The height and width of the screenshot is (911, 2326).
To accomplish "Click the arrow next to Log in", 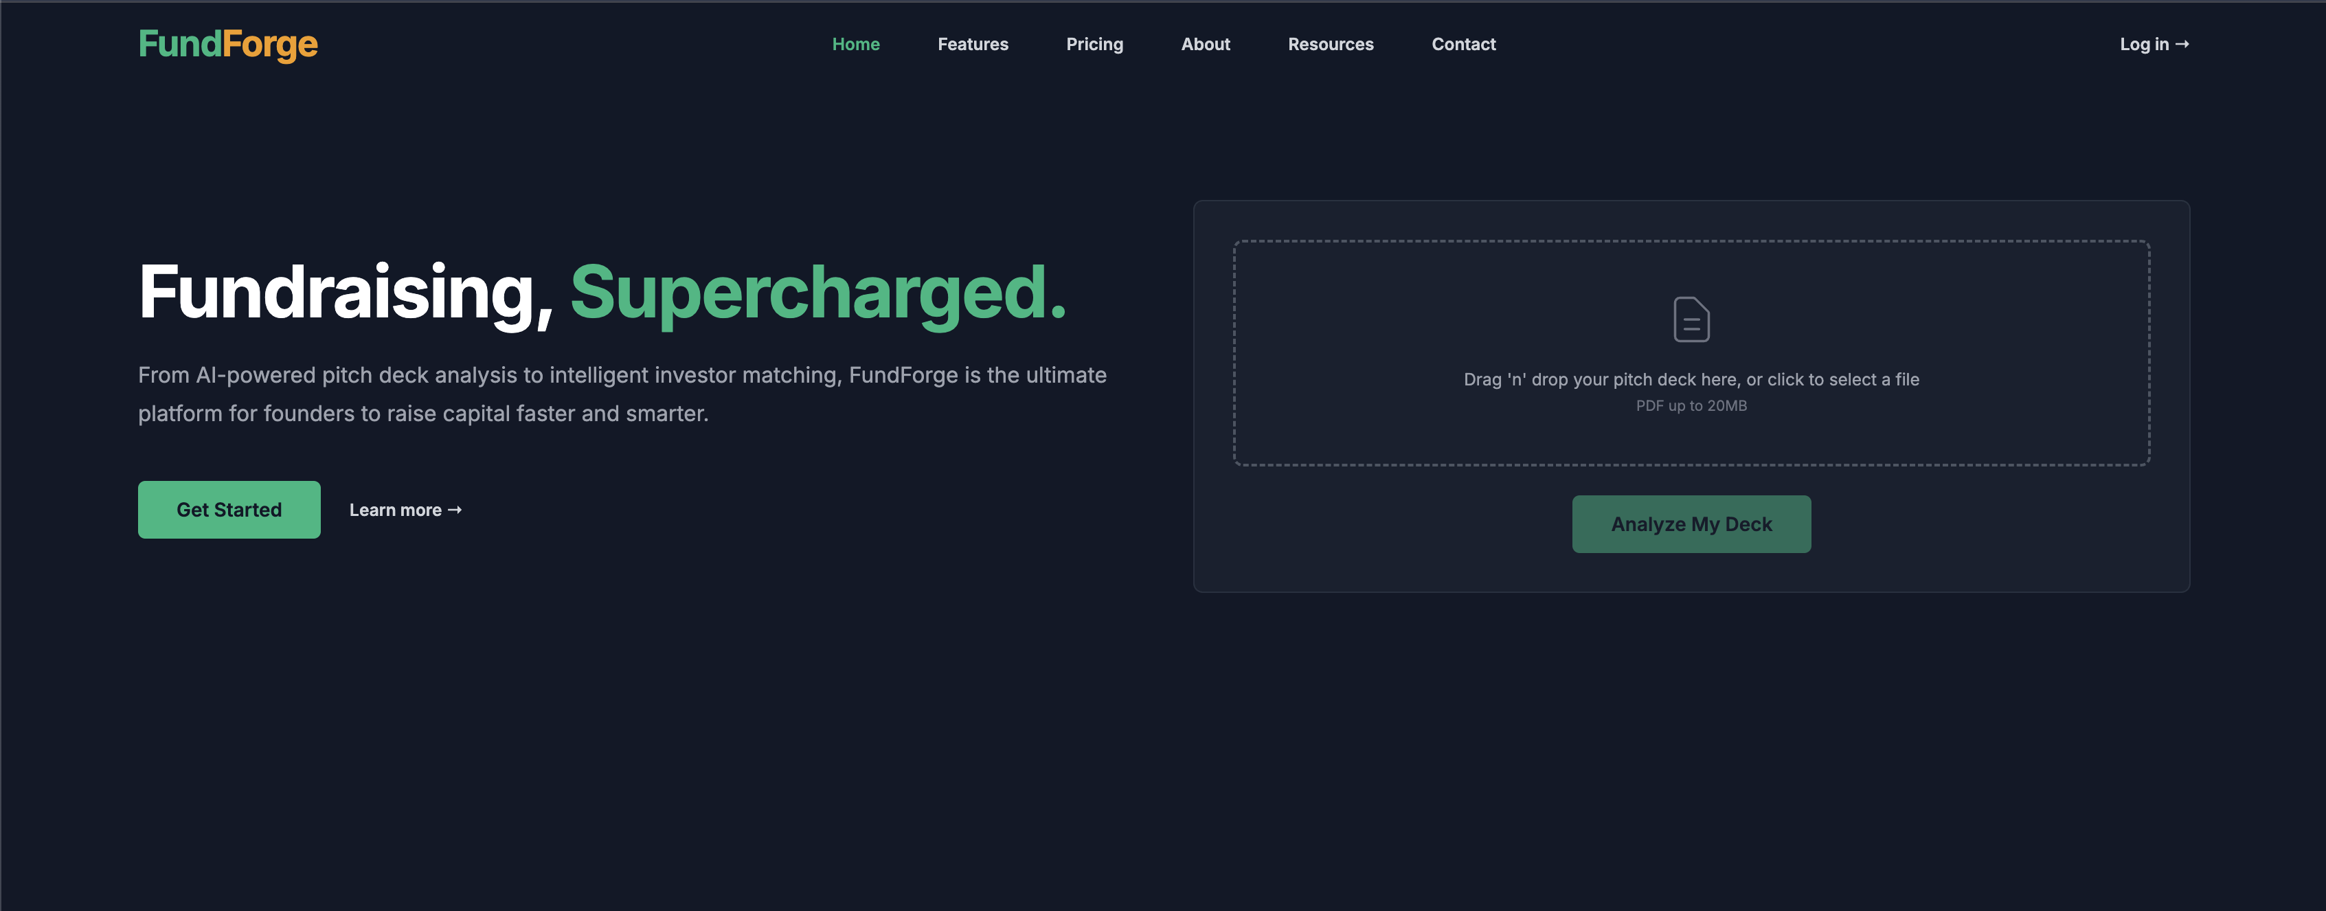I will click(2182, 44).
